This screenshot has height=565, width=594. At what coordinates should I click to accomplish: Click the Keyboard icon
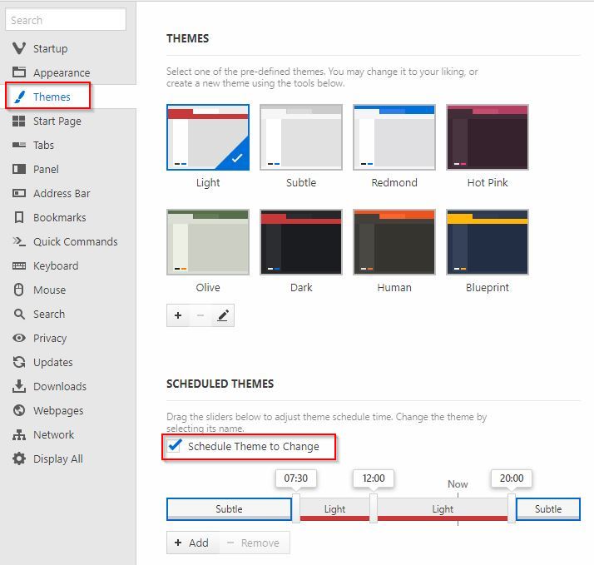[x=19, y=265]
